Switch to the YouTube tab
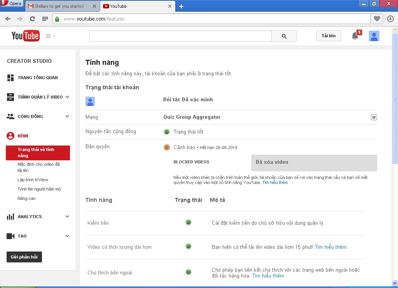 point(137,6)
